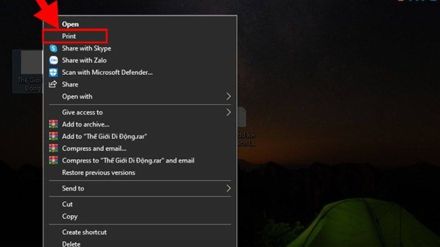Select the partially hidden desktop document icon
This screenshot has height=247, width=440.
(242, 117)
